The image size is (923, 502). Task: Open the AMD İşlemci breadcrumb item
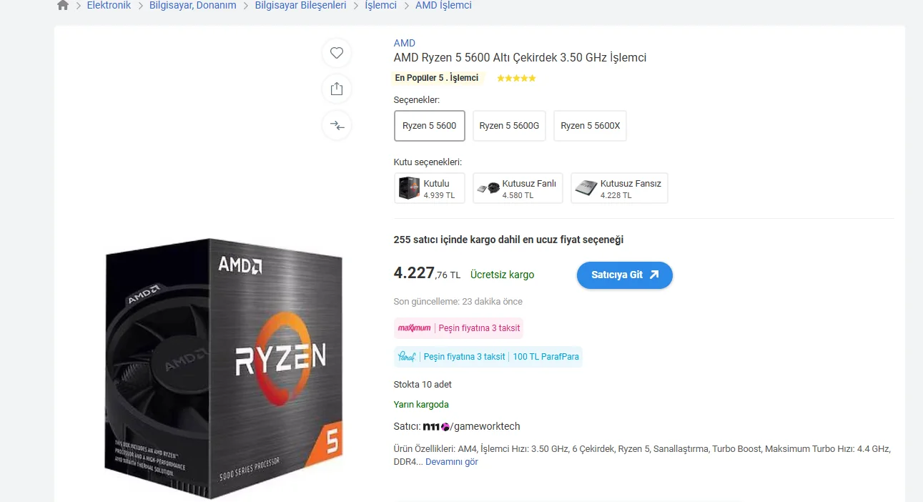click(x=443, y=5)
